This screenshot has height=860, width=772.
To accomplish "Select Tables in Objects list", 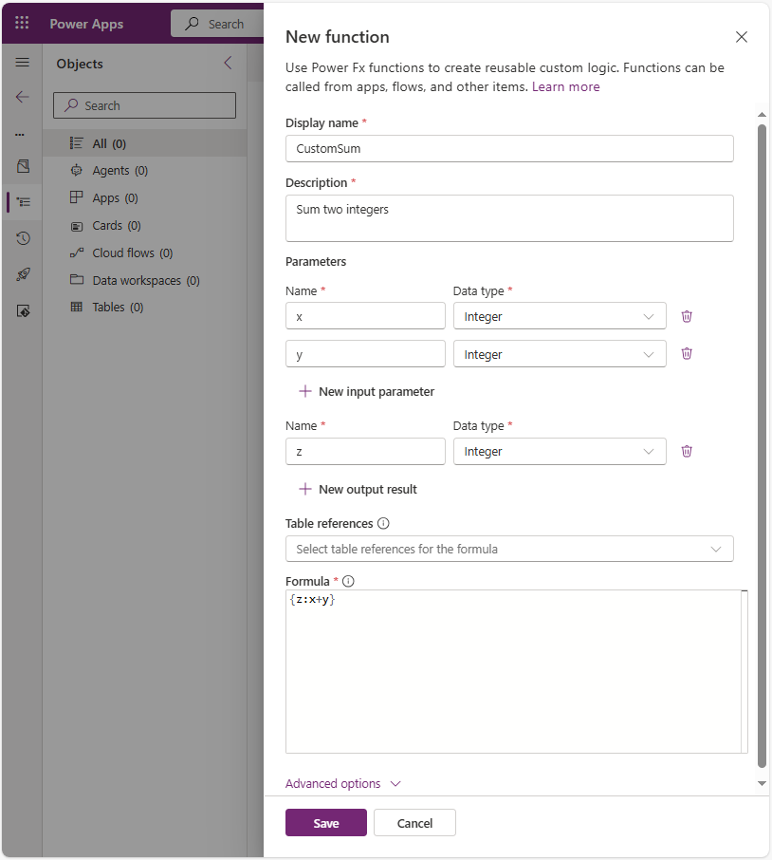I will point(117,308).
